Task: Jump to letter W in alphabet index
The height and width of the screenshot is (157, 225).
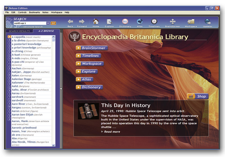Action: click(x=9, y=106)
